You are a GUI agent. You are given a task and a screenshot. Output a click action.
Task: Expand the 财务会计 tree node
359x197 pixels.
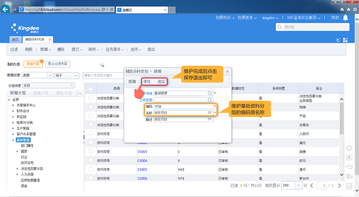click(x=13, y=111)
